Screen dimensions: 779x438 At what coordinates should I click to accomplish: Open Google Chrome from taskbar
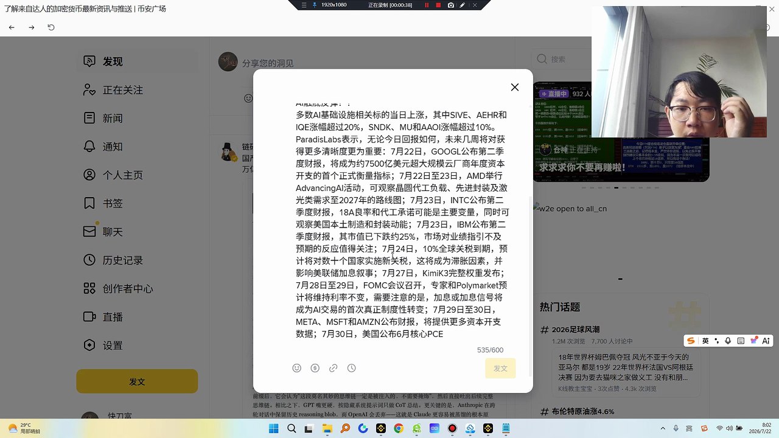coord(399,428)
